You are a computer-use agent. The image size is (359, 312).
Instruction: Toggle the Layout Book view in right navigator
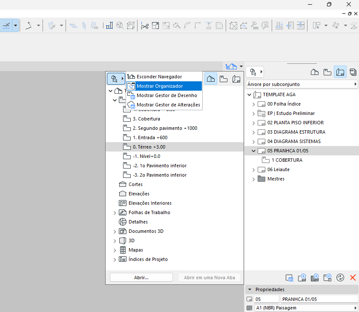[x=340, y=72]
